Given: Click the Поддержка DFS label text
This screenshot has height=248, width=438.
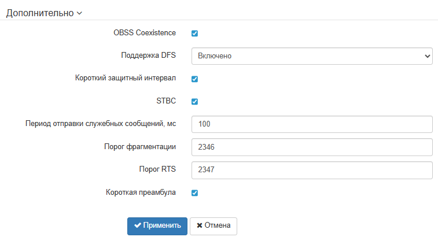Looking at the screenshot, I should click(x=148, y=55).
